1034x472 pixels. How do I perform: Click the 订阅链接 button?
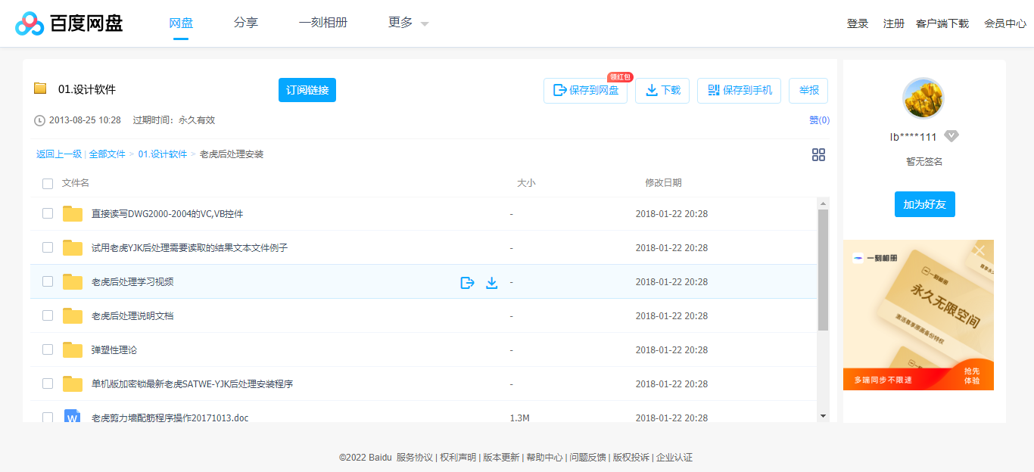[x=307, y=89]
